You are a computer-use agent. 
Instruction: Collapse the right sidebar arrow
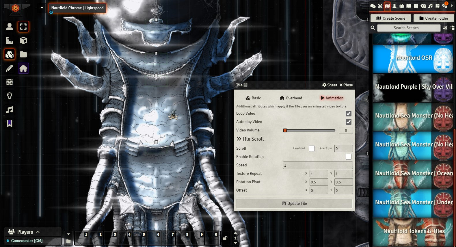[x=452, y=6]
